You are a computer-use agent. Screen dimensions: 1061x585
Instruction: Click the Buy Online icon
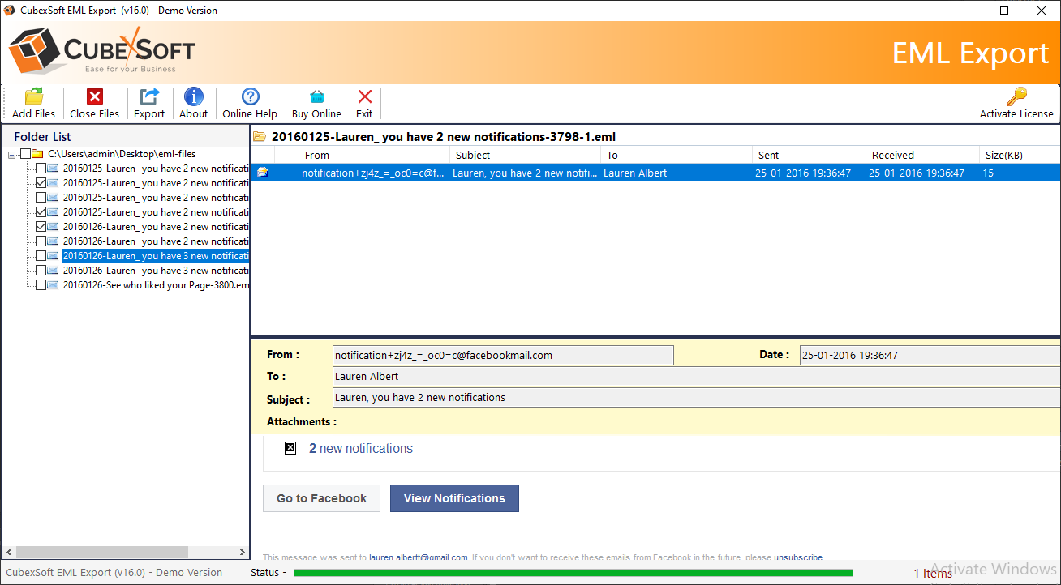pos(316,103)
